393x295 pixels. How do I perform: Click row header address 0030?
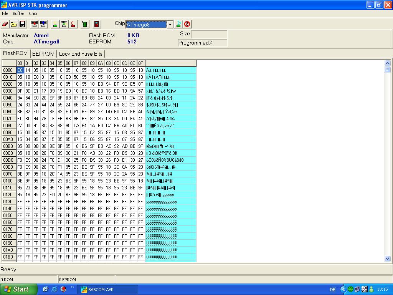point(9,91)
